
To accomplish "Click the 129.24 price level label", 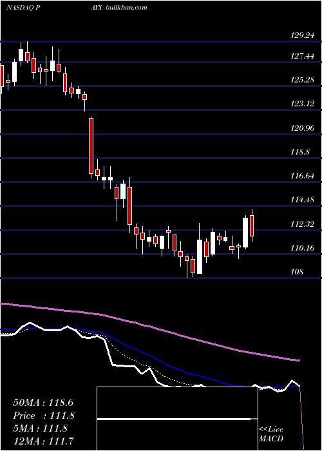I will (303, 35).
